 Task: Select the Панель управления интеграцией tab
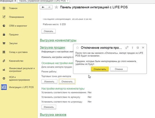(42, 1)
